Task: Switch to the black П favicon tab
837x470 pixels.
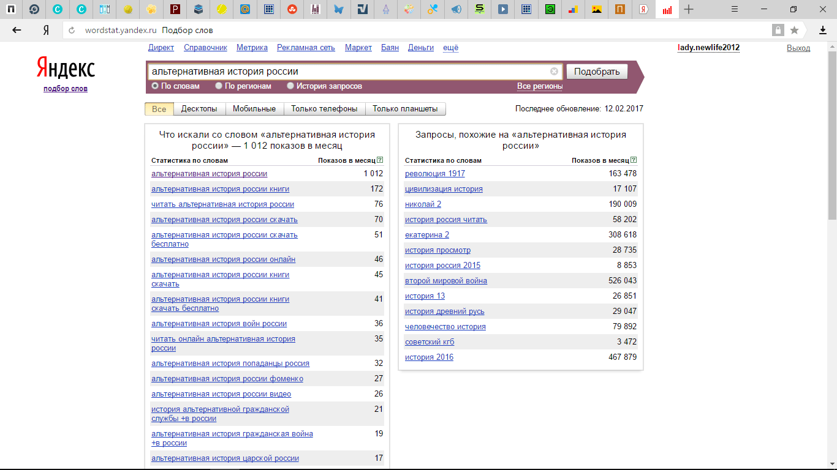Action: pos(12,9)
